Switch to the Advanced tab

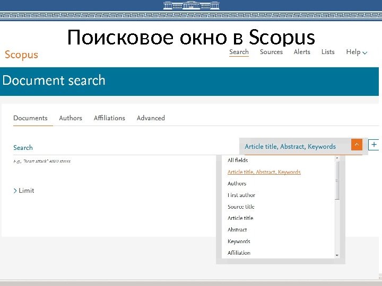point(151,118)
